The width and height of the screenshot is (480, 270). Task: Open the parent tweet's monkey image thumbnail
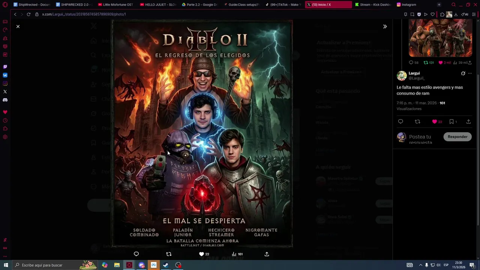point(440,38)
